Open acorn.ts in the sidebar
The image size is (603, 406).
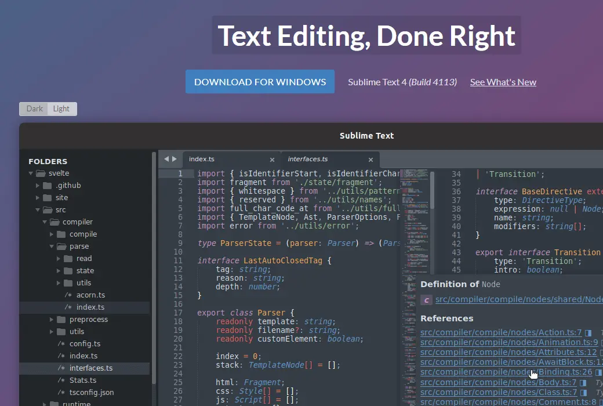coord(91,295)
